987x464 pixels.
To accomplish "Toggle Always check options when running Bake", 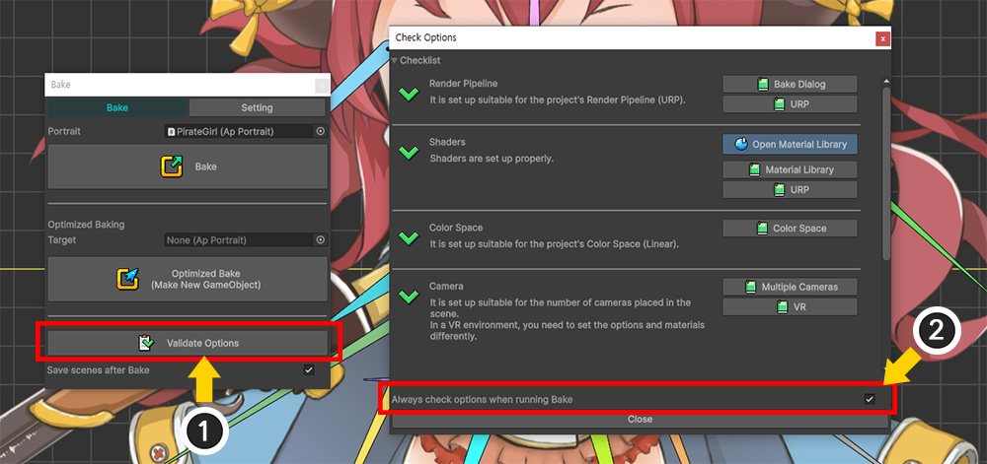I will [870, 399].
